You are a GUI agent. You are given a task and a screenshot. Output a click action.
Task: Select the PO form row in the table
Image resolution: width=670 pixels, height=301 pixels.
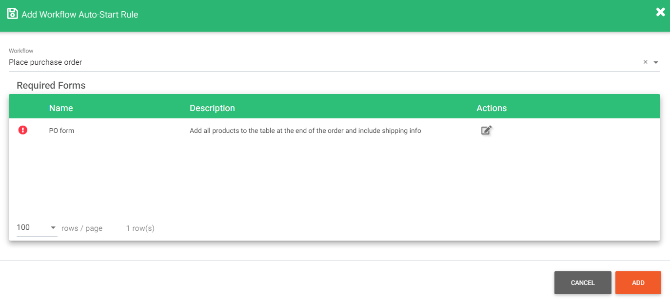pos(195,130)
